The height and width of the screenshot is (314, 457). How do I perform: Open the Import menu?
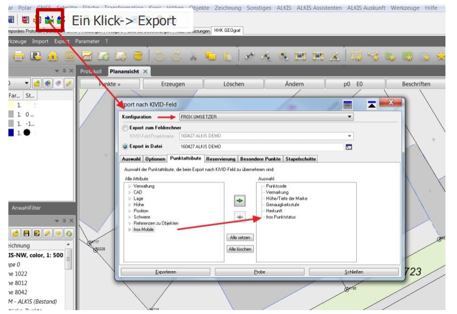[x=40, y=41]
